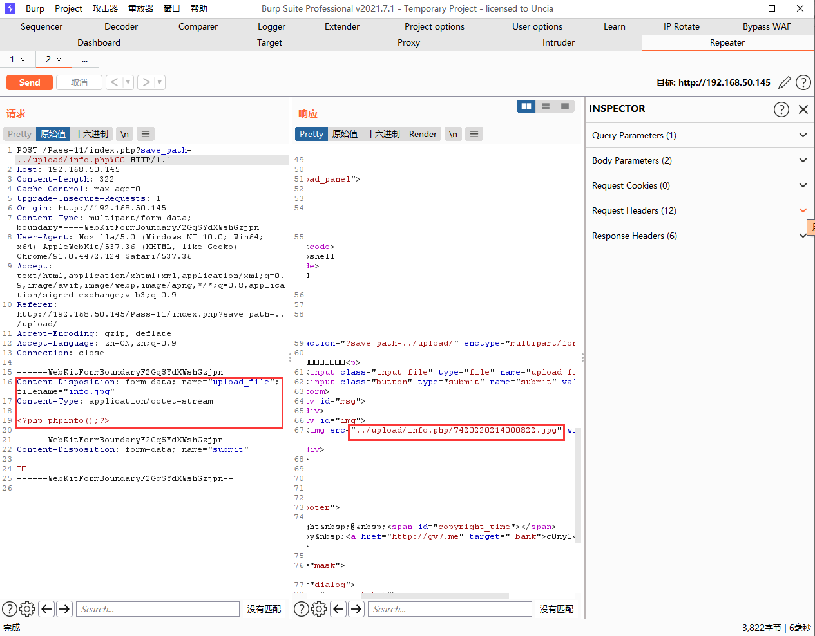Switch response view to Pretty

coord(311,134)
